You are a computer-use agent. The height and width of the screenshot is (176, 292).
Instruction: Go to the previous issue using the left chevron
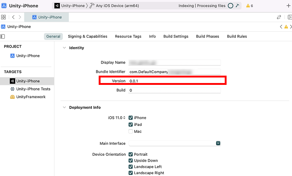click(x=281, y=27)
